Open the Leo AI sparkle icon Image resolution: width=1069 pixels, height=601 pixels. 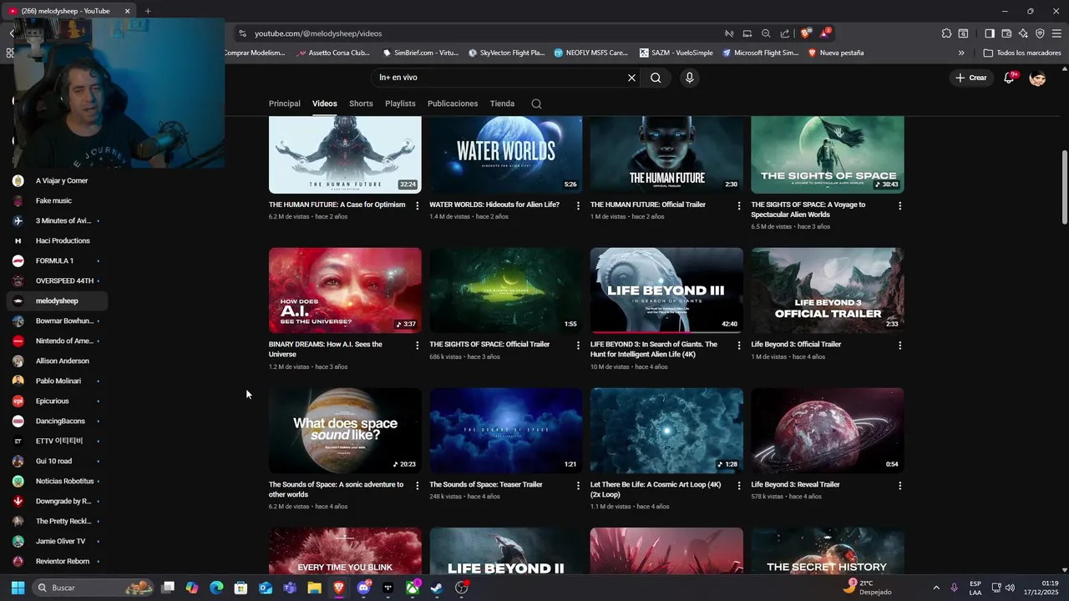tap(1023, 33)
